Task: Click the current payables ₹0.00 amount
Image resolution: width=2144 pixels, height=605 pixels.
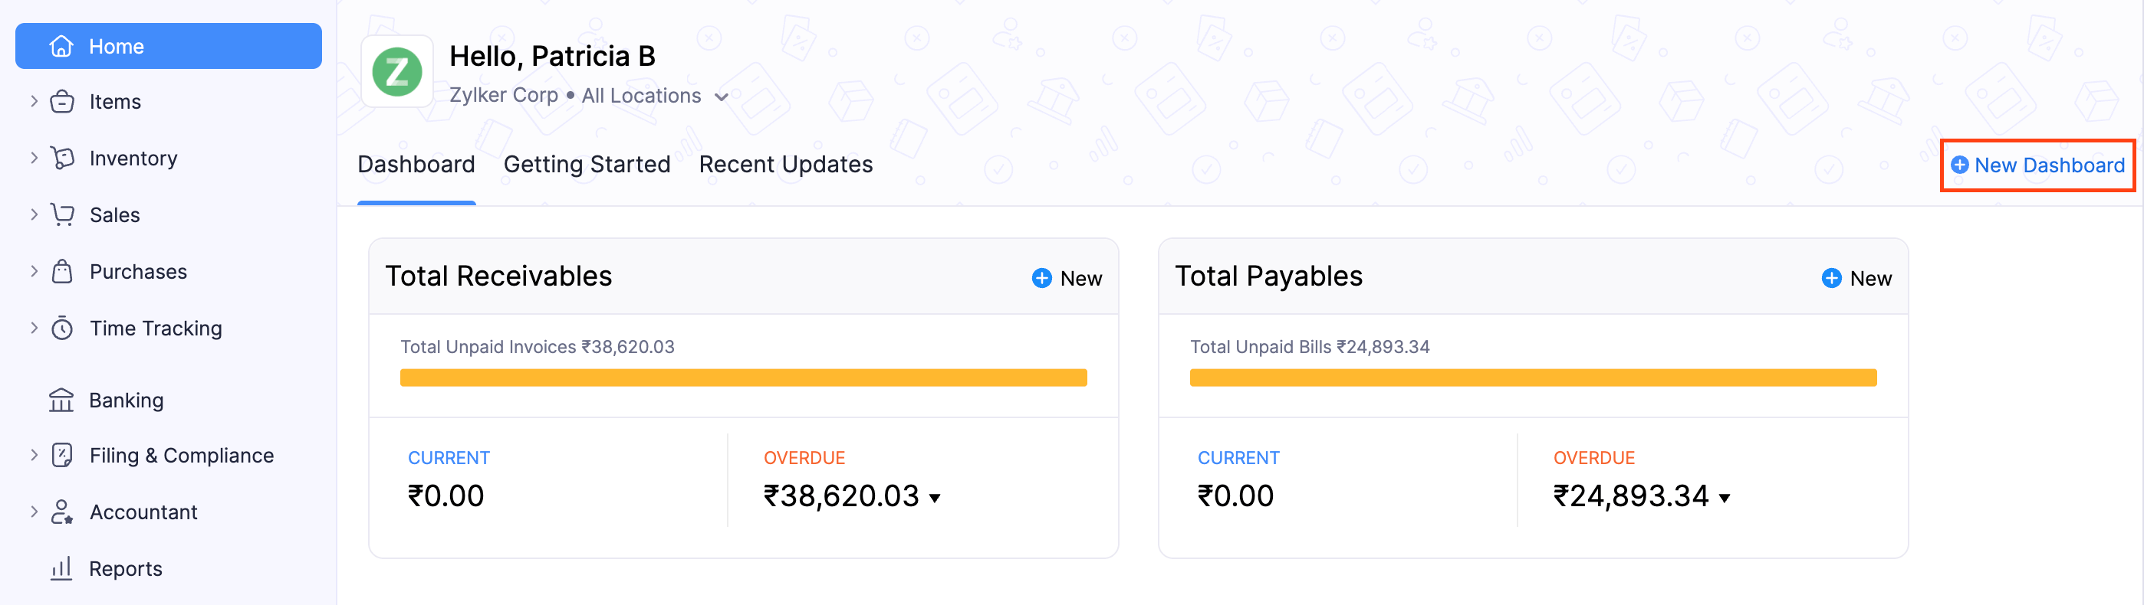Action: (1235, 496)
